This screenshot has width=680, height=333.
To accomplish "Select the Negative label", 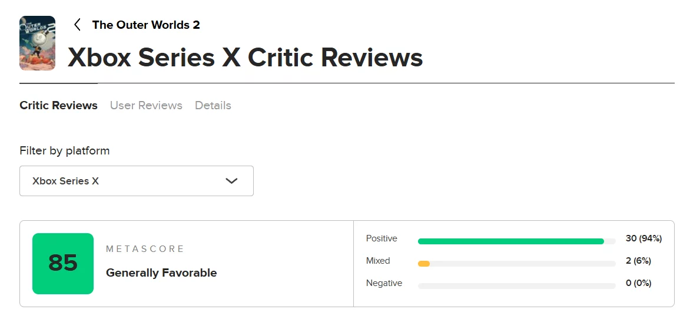I will (384, 283).
